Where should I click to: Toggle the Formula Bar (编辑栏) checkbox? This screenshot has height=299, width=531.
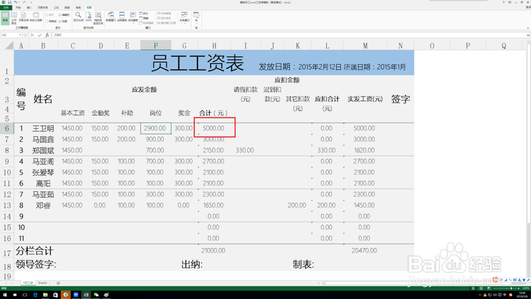click(64, 15)
